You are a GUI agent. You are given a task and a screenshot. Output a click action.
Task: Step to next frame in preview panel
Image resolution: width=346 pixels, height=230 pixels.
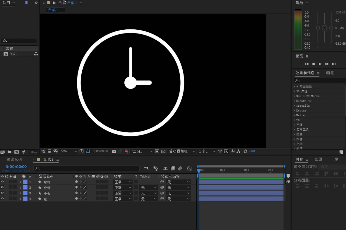tap(327, 64)
